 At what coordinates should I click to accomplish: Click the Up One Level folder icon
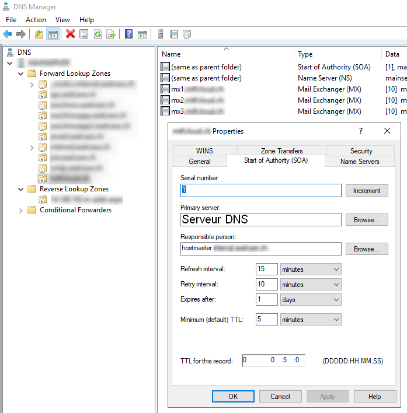tap(39, 34)
